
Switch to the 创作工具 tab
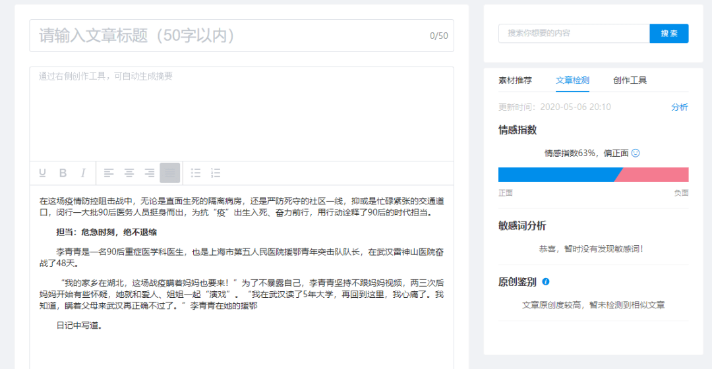630,80
